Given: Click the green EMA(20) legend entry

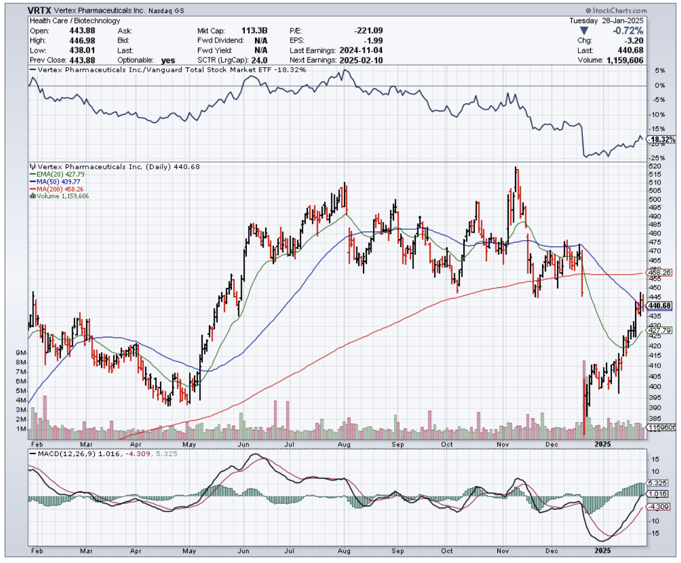Looking at the screenshot, I should coord(55,175).
